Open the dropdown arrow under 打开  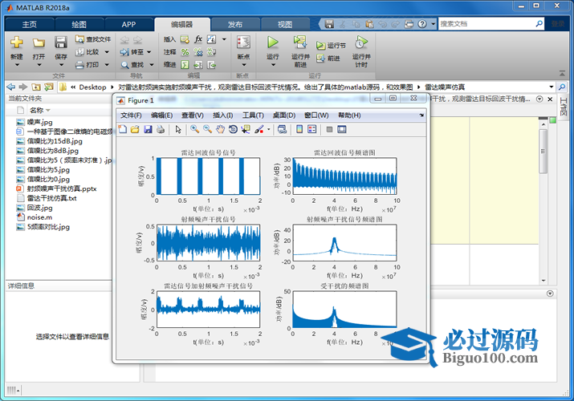tap(39, 65)
